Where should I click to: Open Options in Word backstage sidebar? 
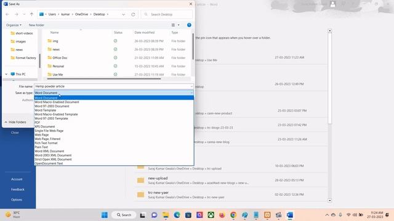(x=17, y=200)
